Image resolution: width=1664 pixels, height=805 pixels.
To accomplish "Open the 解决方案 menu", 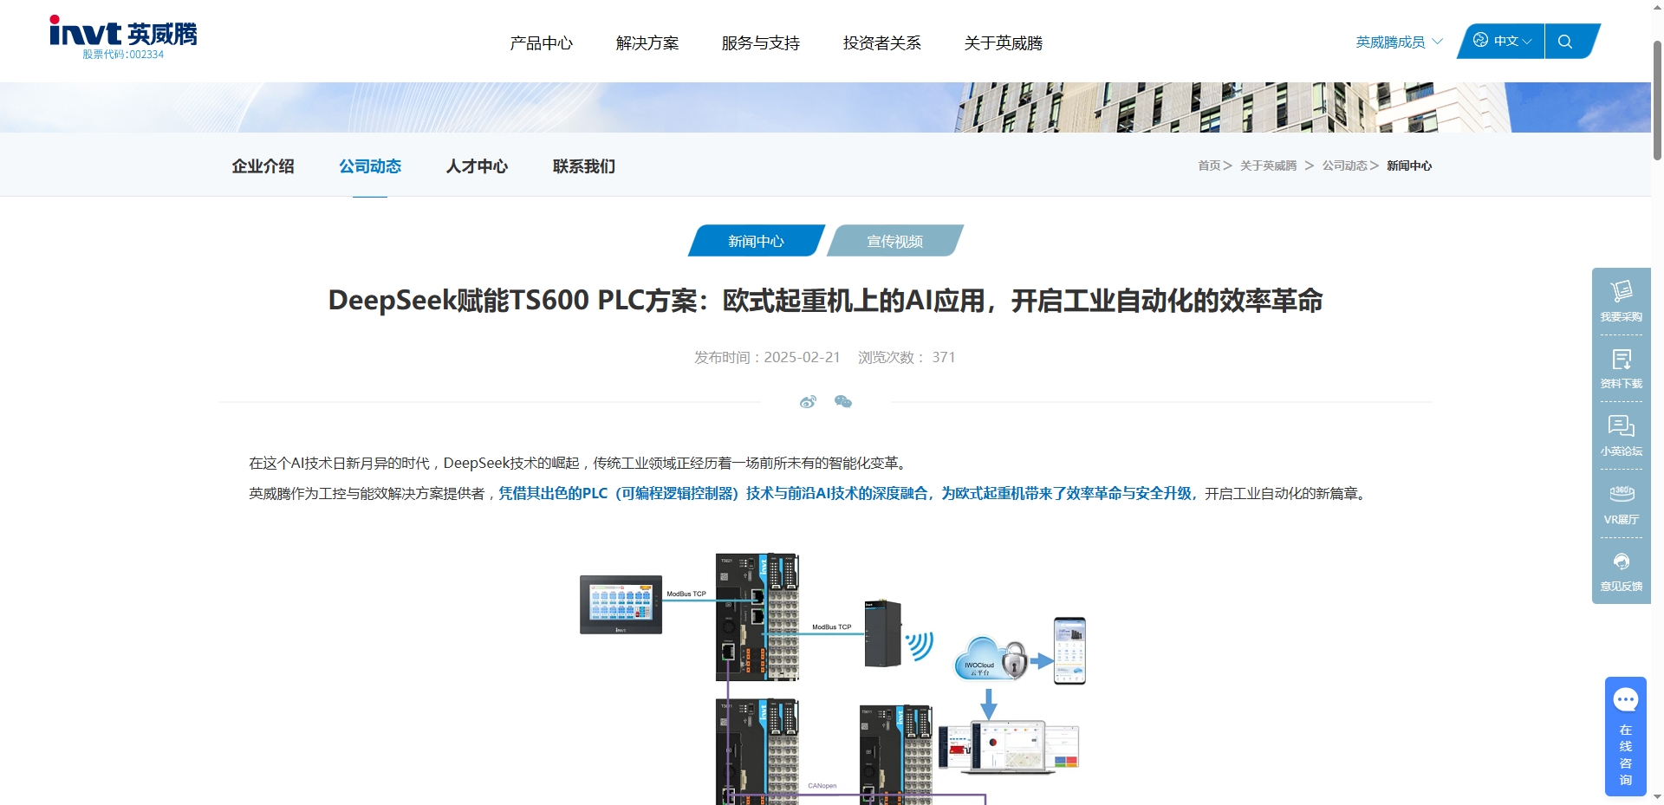I will click(647, 42).
